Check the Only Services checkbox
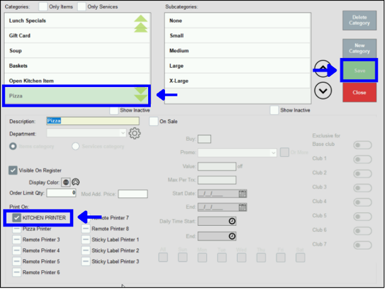385x289 pixels. [x=82, y=7]
